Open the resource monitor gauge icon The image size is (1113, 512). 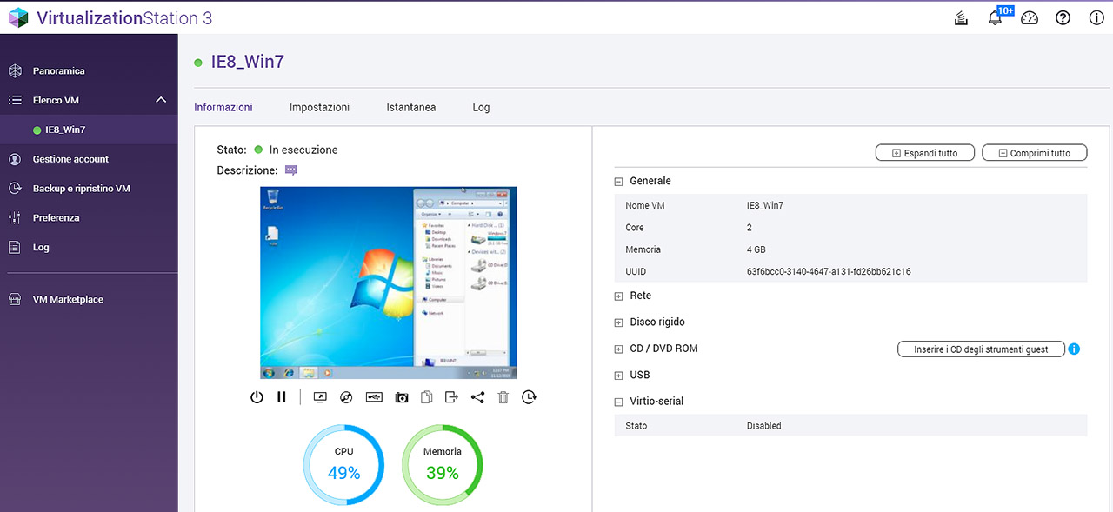click(x=1030, y=18)
